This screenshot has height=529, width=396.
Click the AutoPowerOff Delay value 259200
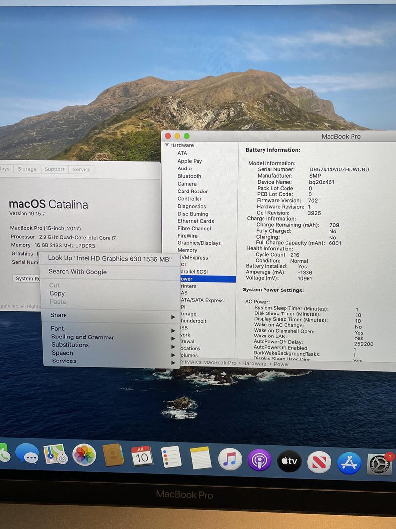[363, 344]
